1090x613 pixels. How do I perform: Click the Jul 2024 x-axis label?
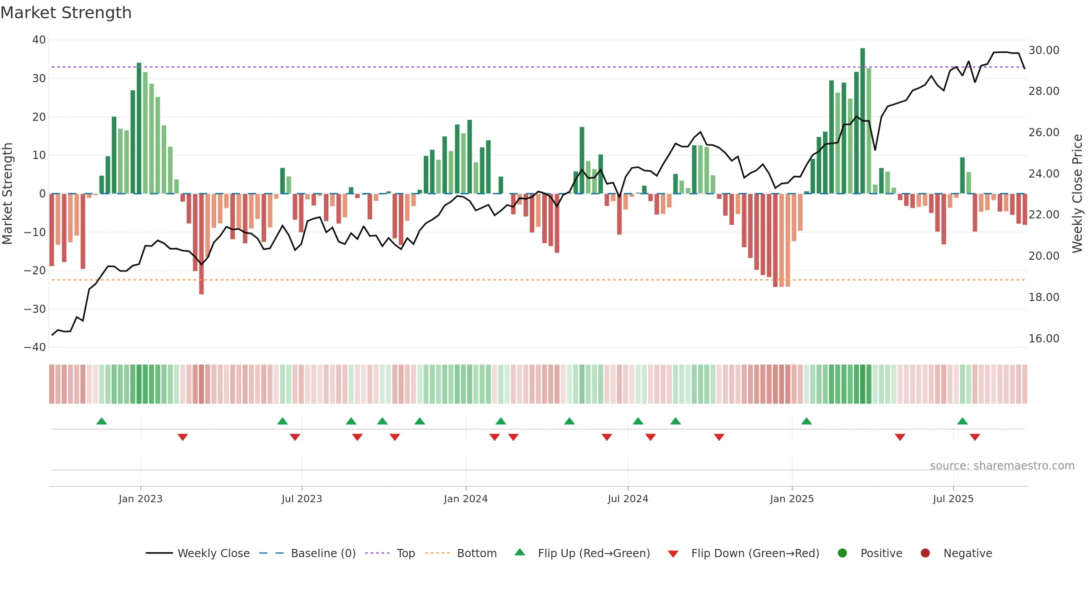pos(628,499)
